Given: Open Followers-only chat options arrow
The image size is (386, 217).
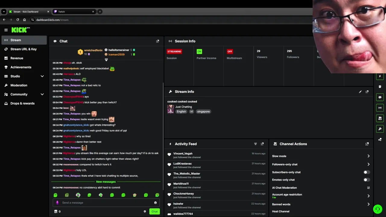Looking at the screenshot, I should (369, 164).
